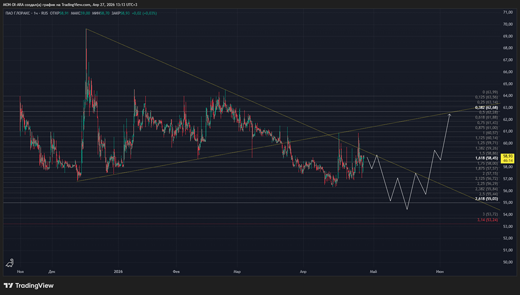Click the Июн label on the time axis
520x295 pixels.
pyautogui.click(x=440, y=272)
